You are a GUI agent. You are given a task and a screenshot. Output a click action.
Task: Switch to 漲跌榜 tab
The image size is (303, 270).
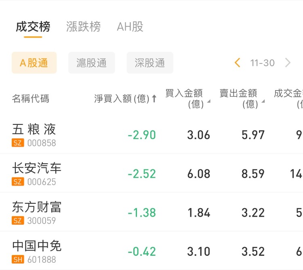pos(84,27)
